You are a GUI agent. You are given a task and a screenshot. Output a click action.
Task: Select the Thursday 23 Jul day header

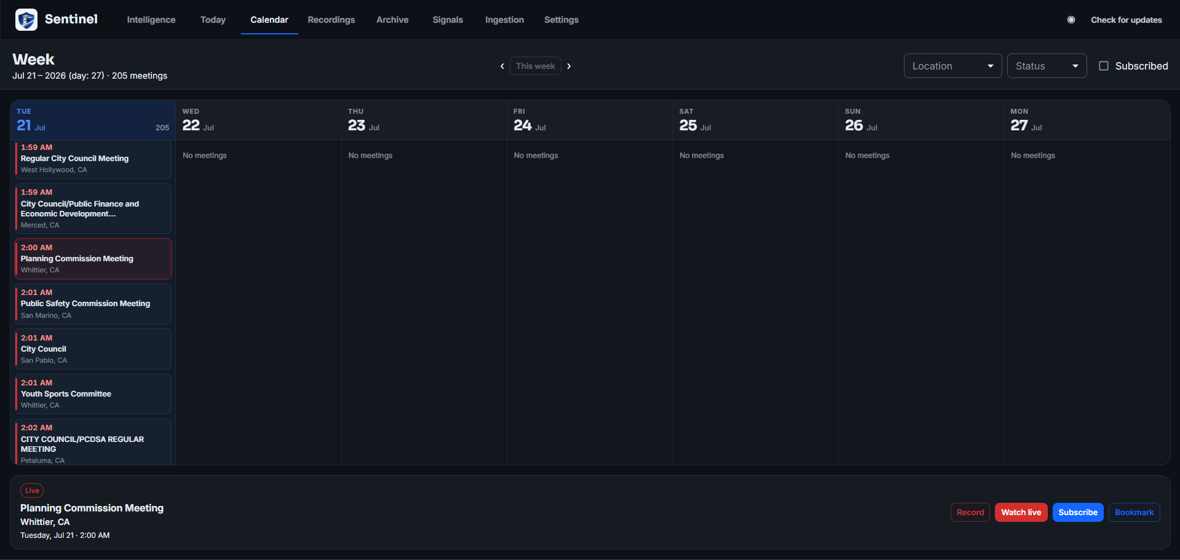click(424, 120)
